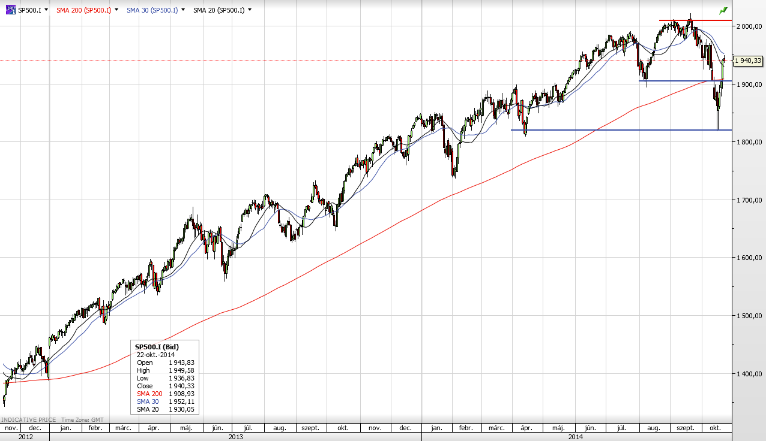Click the SP500.I (Bid) tooltip title
766x441 pixels.
point(157,347)
